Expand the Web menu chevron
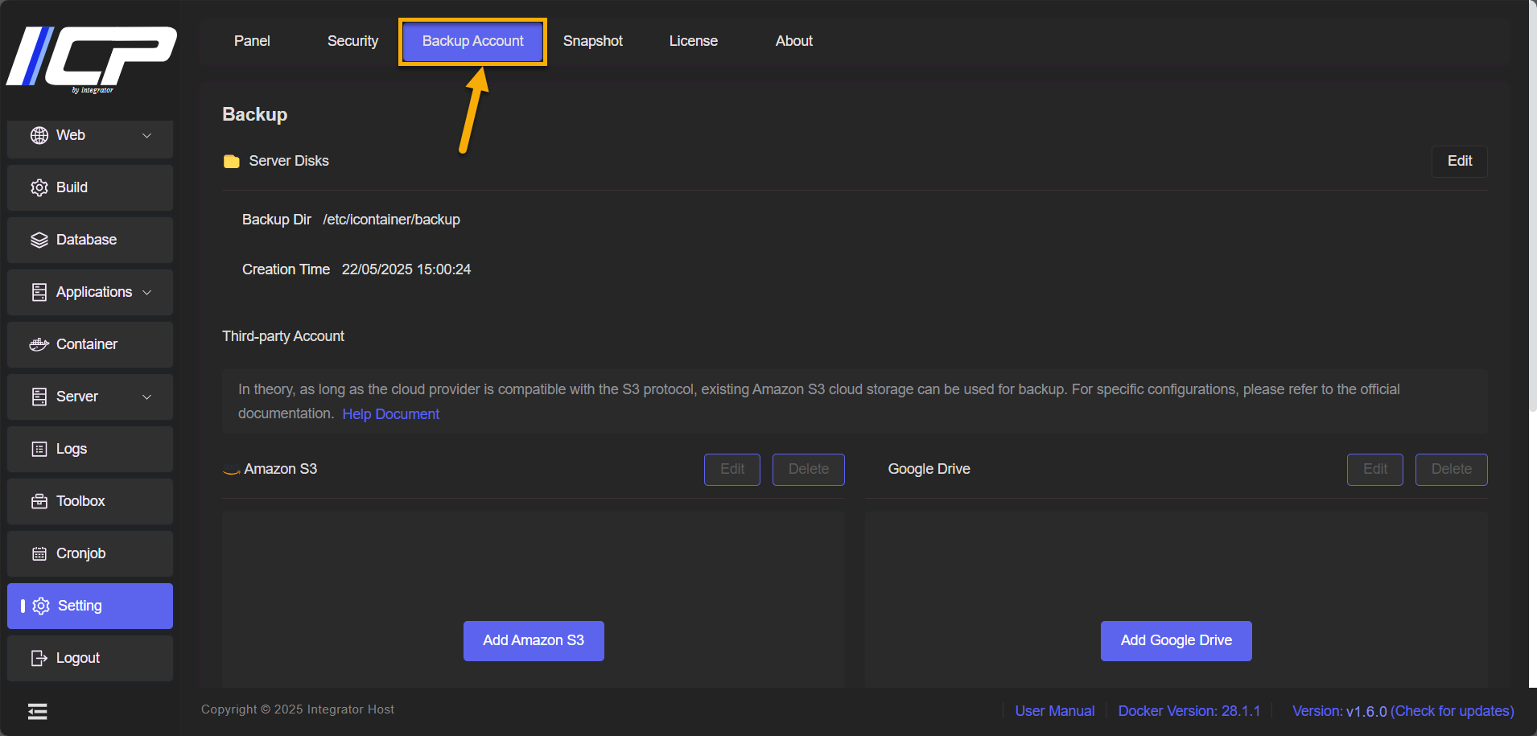This screenshot has width=1537, height=736. point(146,135)
